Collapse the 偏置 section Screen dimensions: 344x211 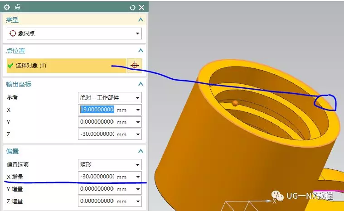tap(141, 151)
